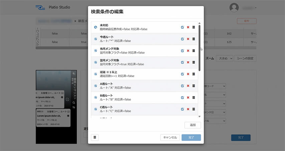285x151 pixels.
Task: Click reorder handle of B週ルート row
Action: (x=194, y=97)
